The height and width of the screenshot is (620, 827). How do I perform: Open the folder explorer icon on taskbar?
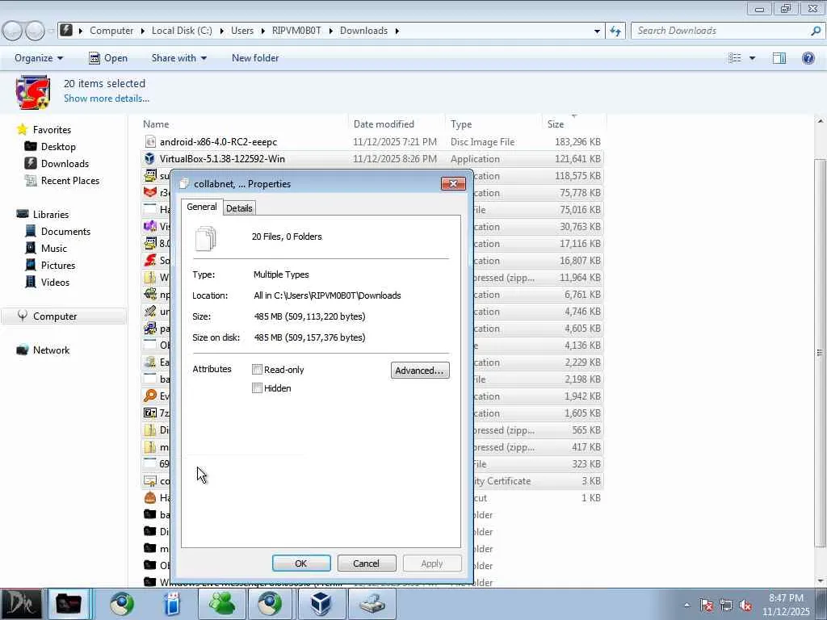click(x=69, y=604)
